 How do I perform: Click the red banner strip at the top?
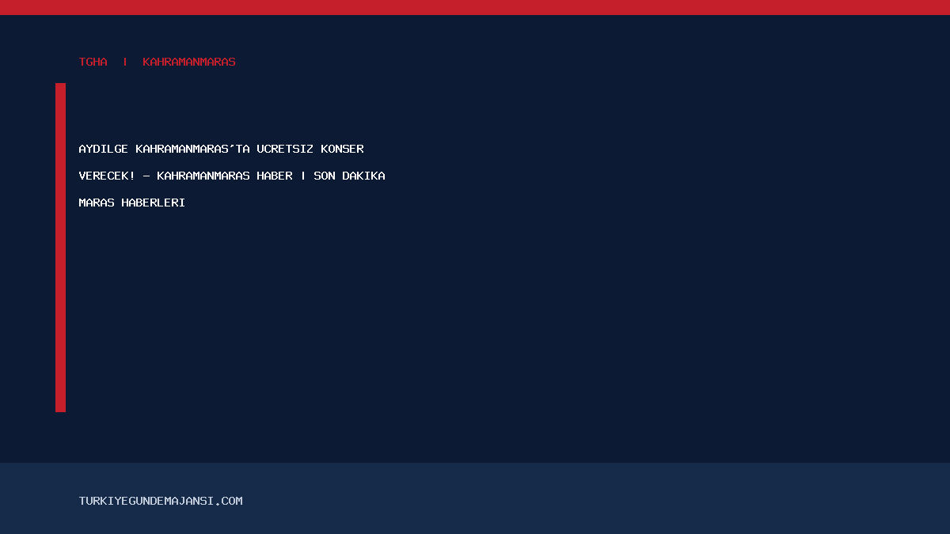point(475,7)
